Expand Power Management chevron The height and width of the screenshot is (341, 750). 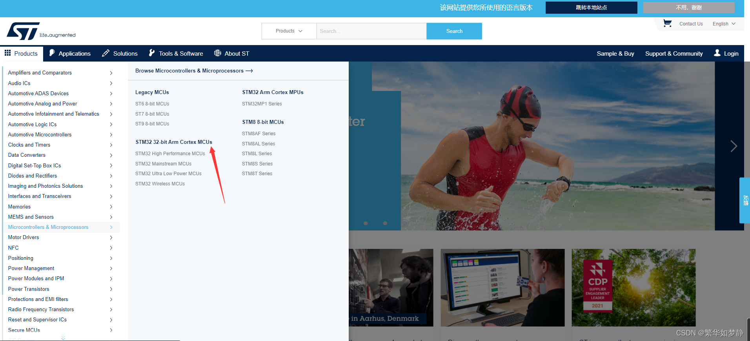click(x=111, y=268)
